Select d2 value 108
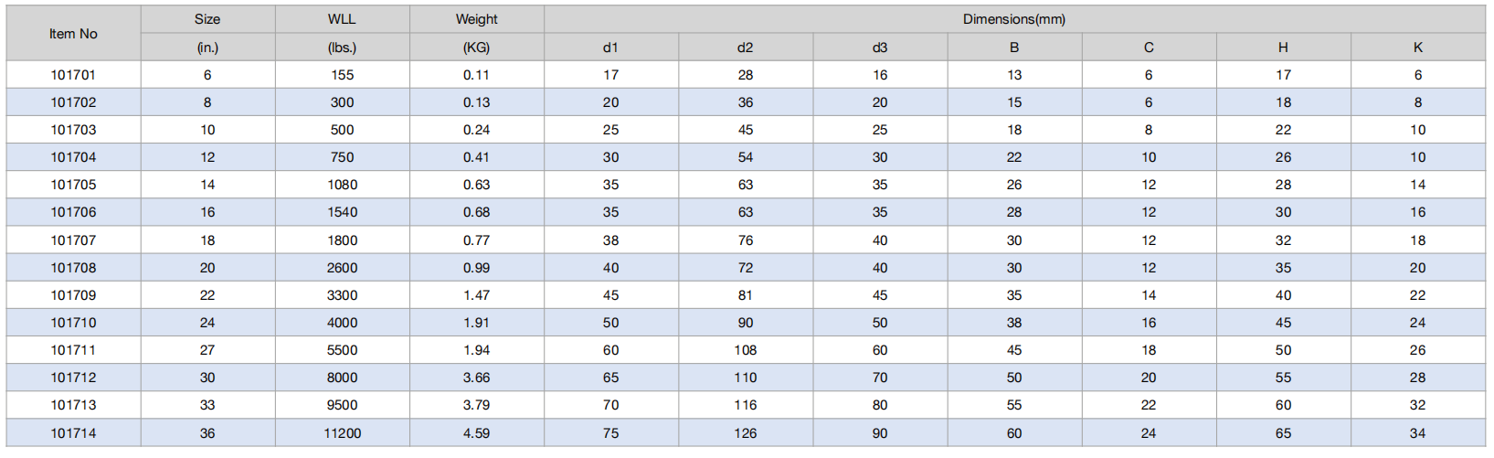1494x458 pixels. pos(746,350)
